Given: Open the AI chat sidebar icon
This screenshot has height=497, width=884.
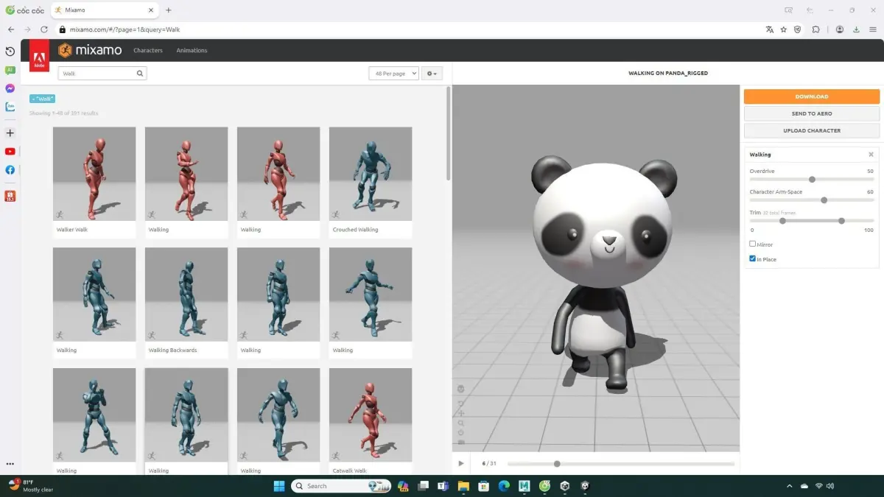Looking at the screenshot, I should [10, 70].
